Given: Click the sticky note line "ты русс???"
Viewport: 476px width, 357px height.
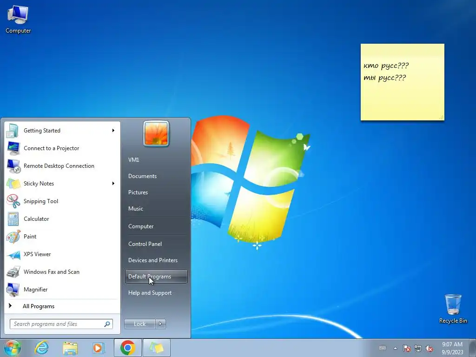Looking at the screenshot, I should click(384, 78).
